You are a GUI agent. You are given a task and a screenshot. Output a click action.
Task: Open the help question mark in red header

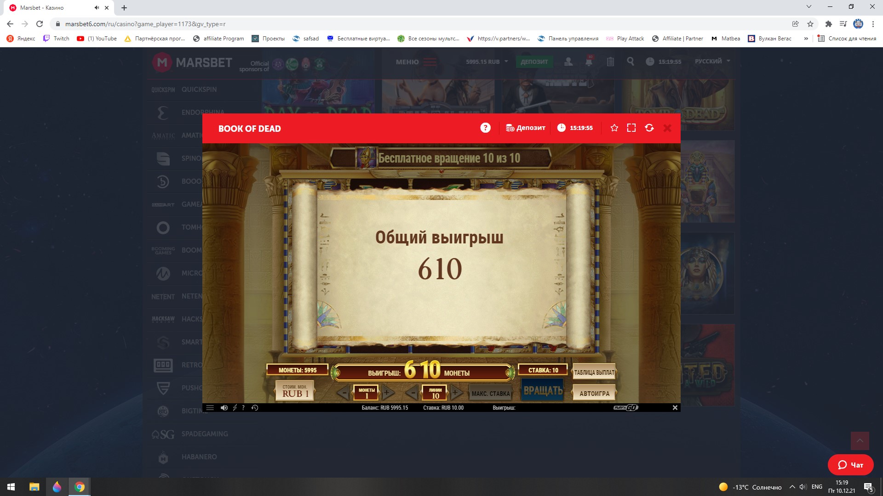pyautogui.click(x=485, y=128)
